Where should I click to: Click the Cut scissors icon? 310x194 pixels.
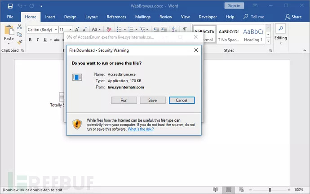(19, 27)
